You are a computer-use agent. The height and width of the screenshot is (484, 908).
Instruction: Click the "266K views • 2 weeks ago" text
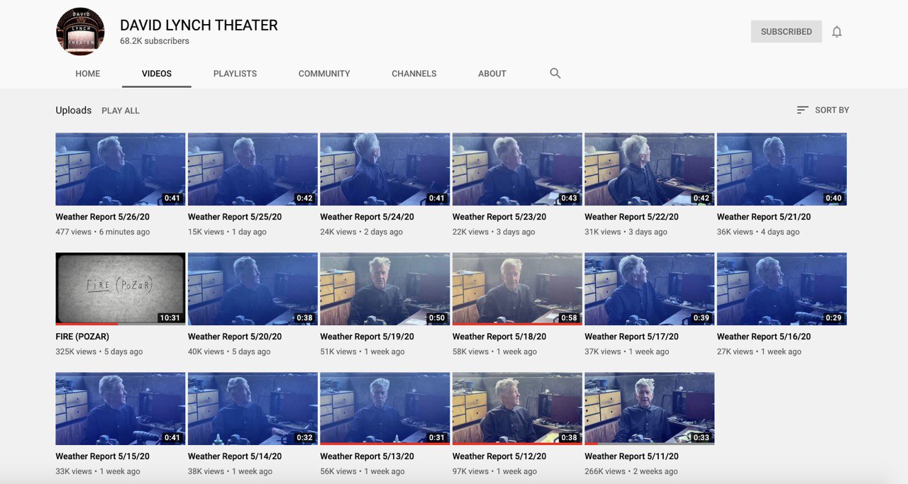pos(631,471)
